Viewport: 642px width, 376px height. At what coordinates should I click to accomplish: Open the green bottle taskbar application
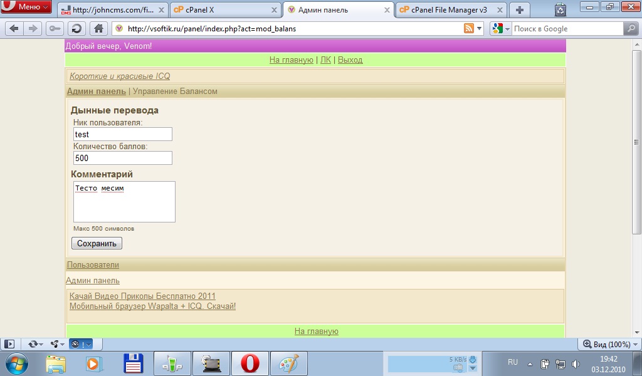[x=172, y=363]
